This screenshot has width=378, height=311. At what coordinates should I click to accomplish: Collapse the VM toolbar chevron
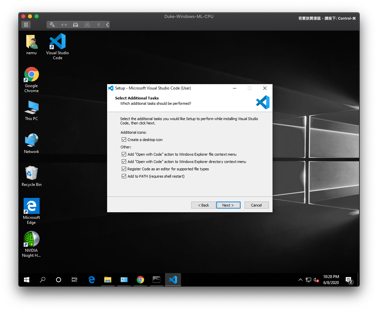tap(107, 25)
